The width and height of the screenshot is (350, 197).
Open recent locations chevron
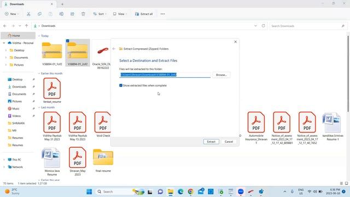20,26
